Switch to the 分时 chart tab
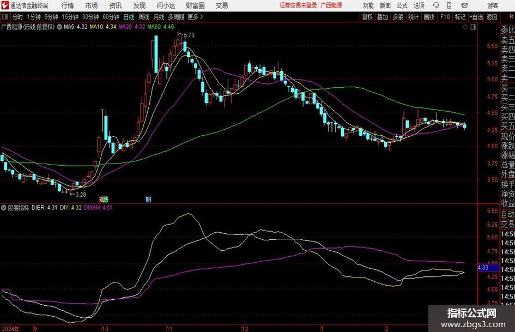 click(x=18, y=17)
